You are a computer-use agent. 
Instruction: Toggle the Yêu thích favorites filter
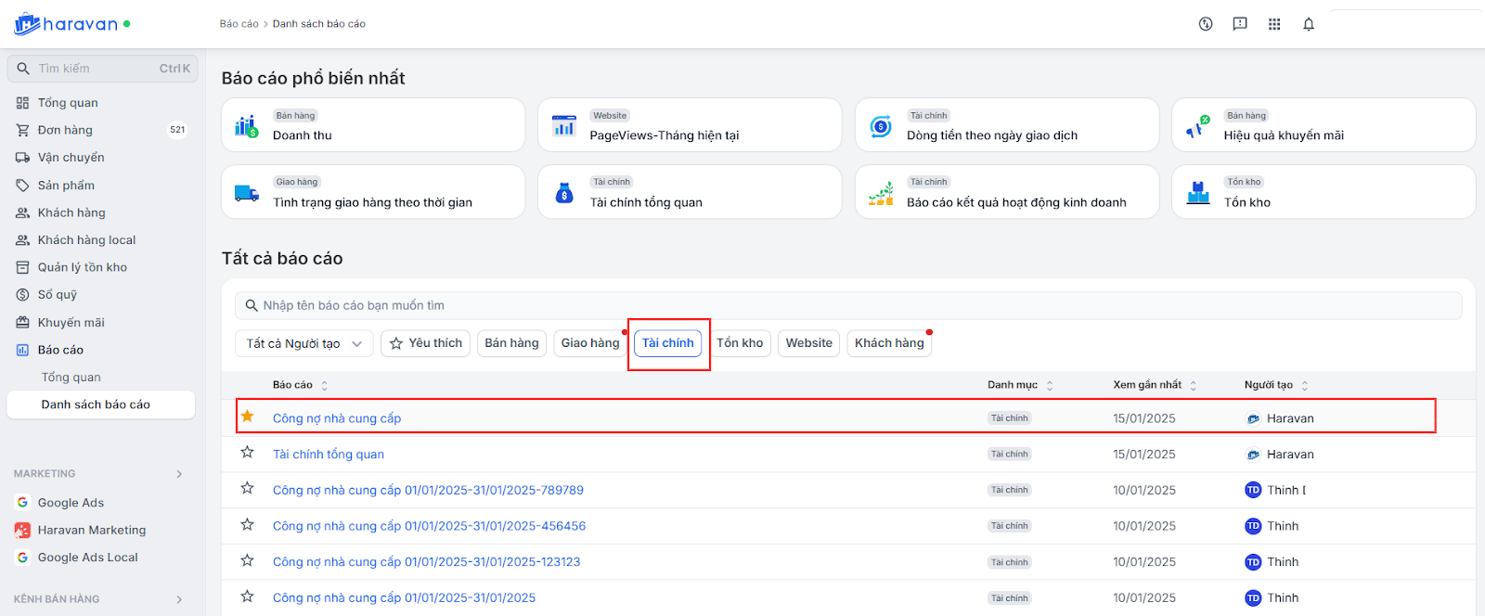425,343
